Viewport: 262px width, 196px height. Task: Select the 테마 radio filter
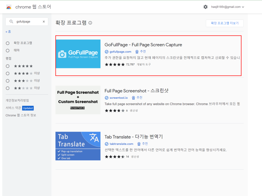pos(7,50)
